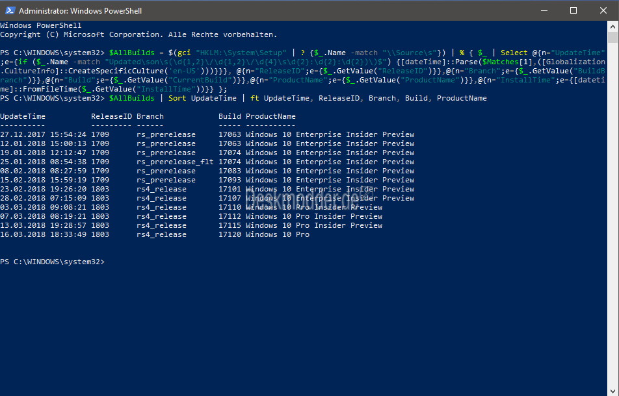Click build number 17093
Viewport: 619px width, 396px height.
(230, 180)
